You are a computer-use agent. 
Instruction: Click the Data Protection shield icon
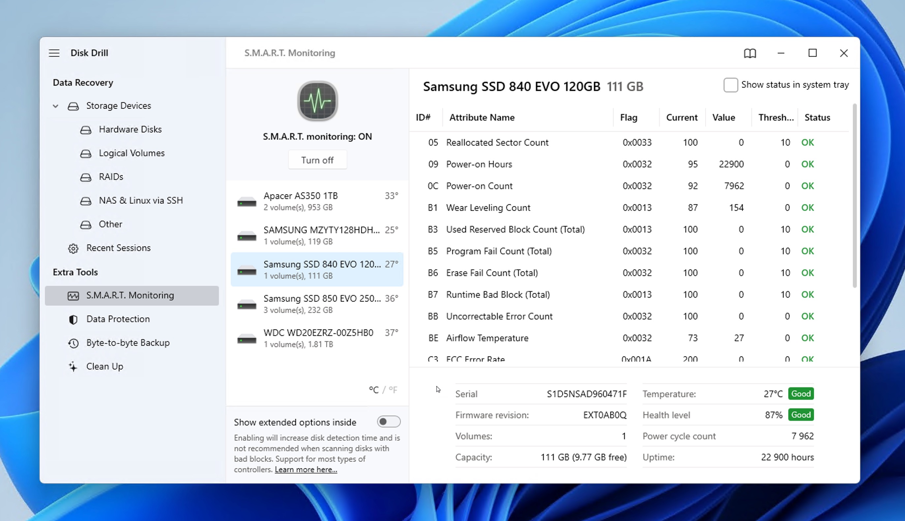pos(73,319)
